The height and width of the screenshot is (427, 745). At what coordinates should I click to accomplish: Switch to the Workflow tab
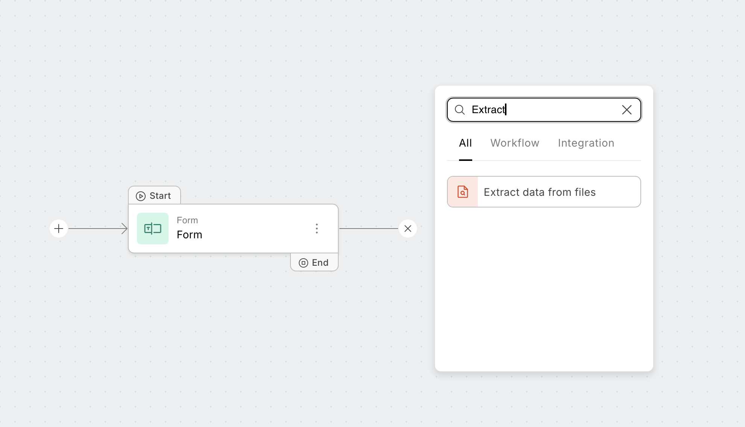(515, 143)
